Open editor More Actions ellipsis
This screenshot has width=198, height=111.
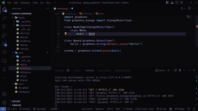coord(194,8)
